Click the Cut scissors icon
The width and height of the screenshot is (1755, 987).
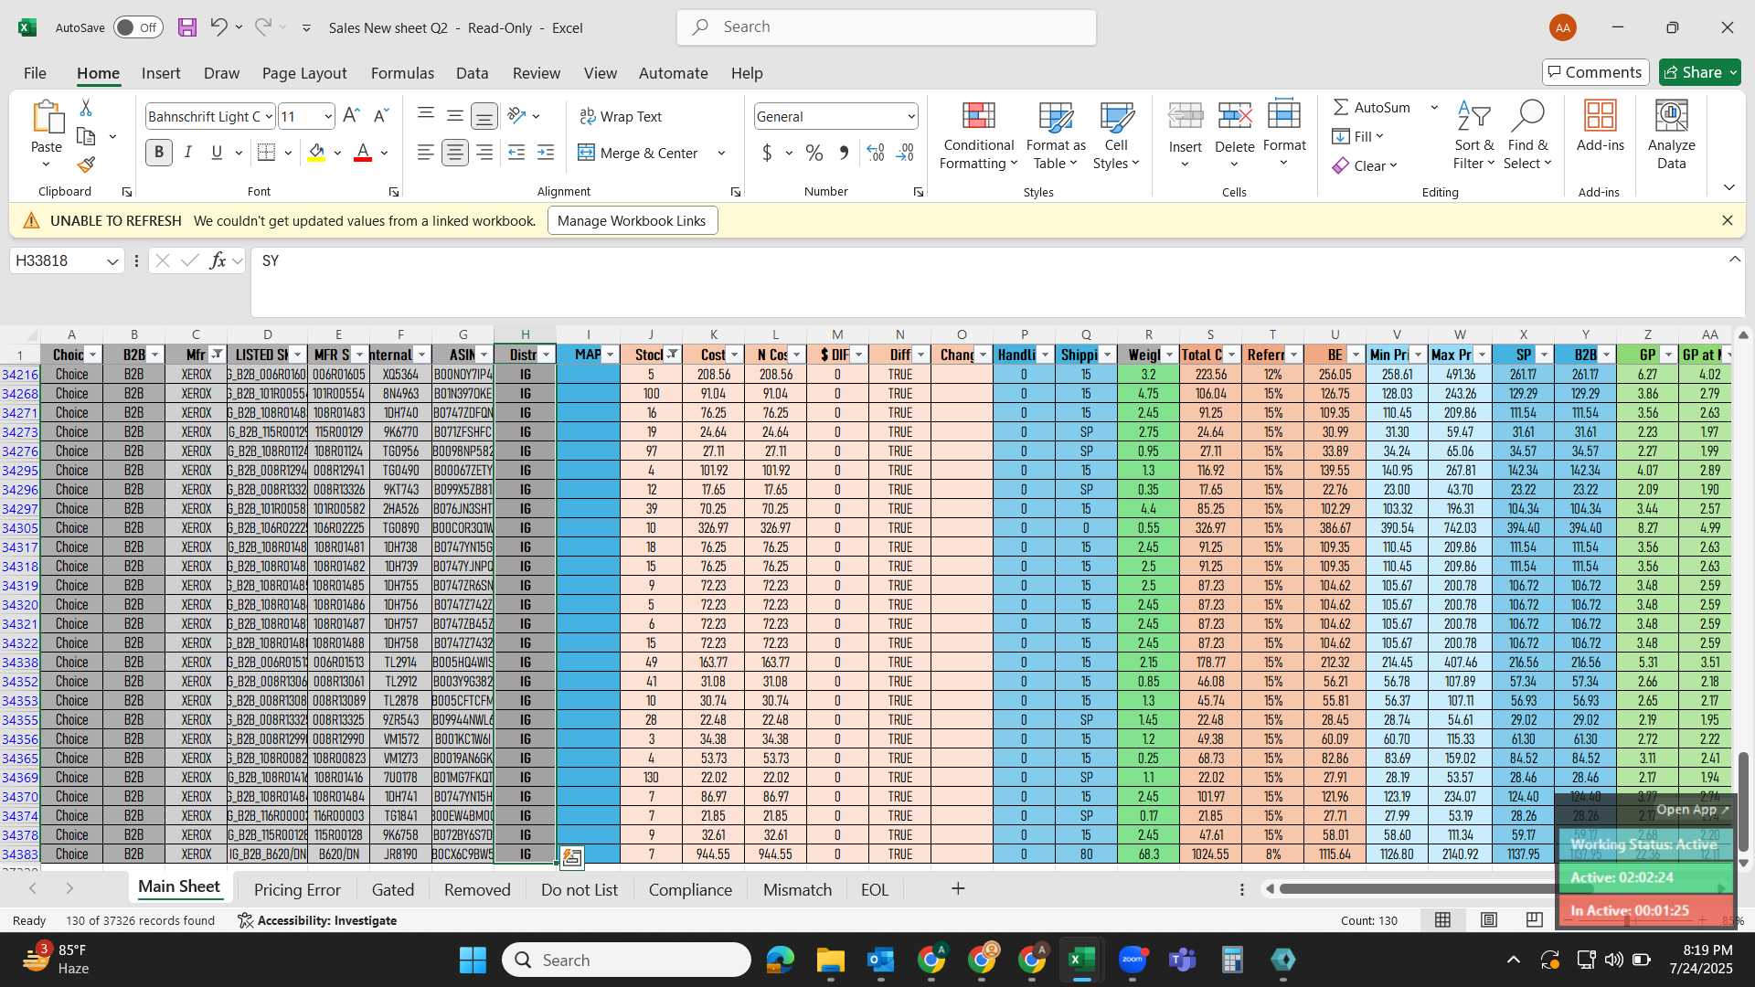point(86,108)
